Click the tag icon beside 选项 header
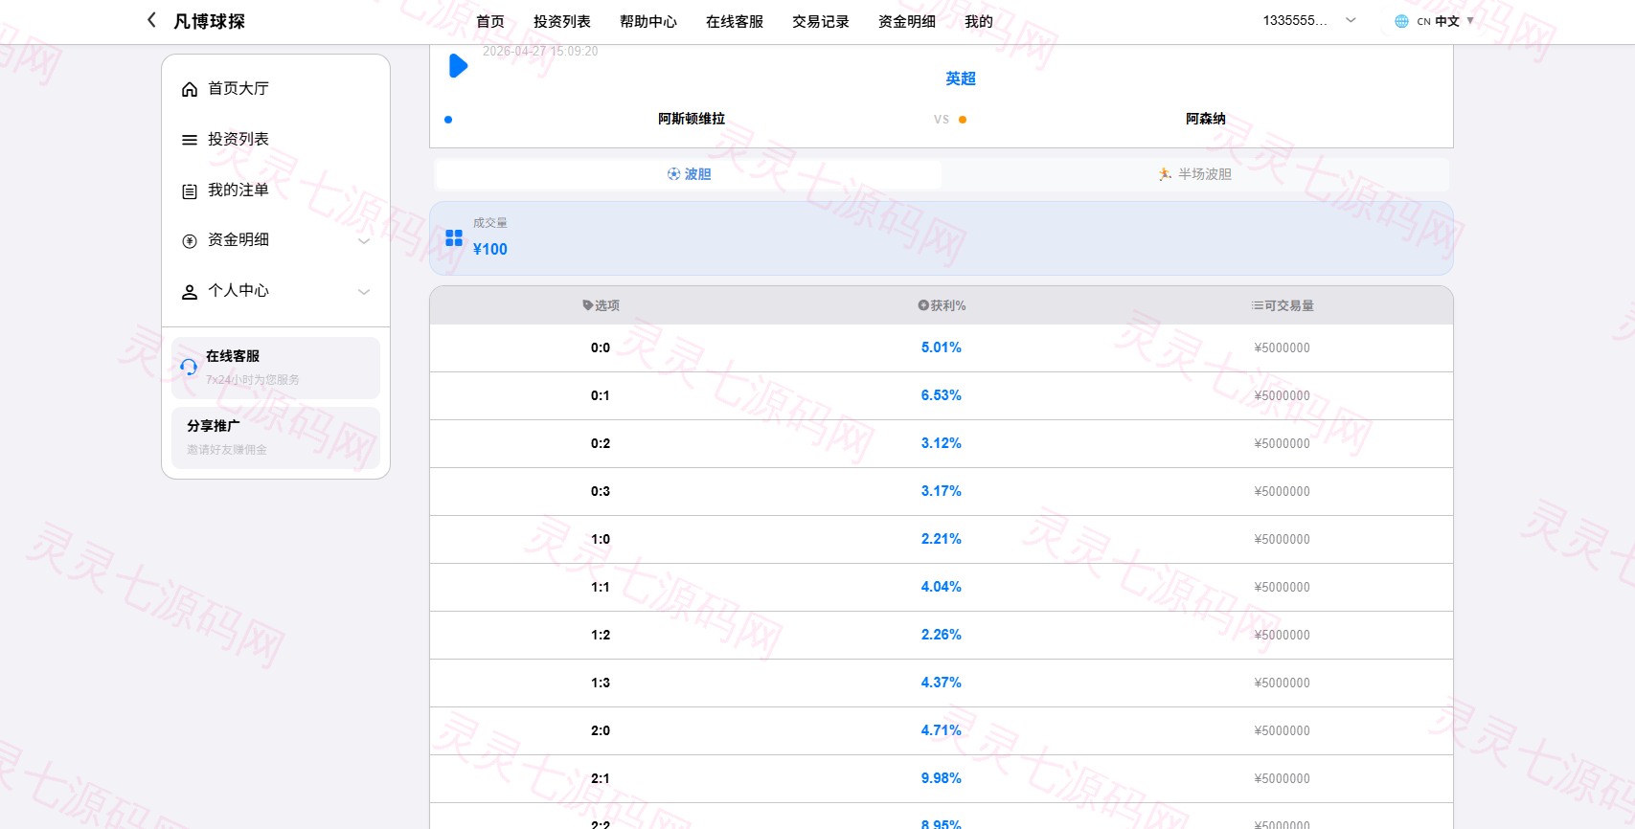The height and width of the screenshot is (829, 1635). pos(587,305)
